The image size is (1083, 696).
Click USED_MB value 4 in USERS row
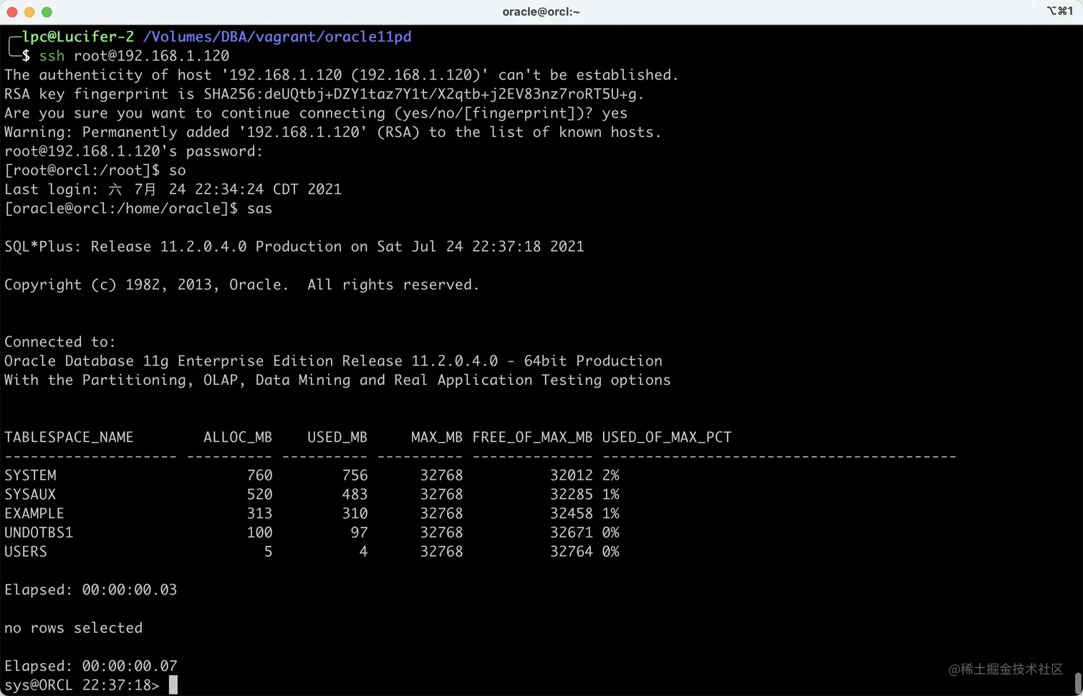[x=363, y=552]
